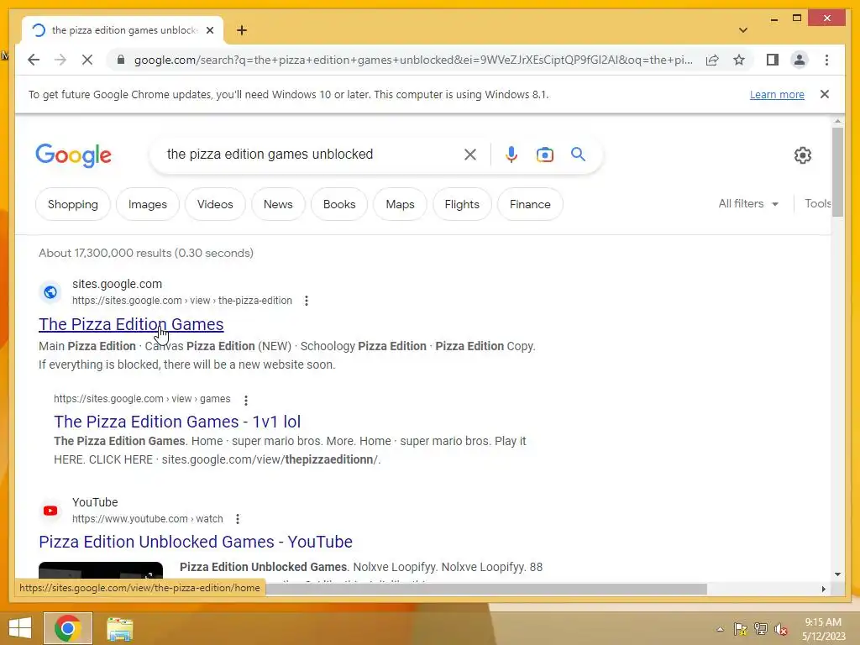860x645 pixels.
Task: Open more options for YouTube result
Action: coord(238,519)
